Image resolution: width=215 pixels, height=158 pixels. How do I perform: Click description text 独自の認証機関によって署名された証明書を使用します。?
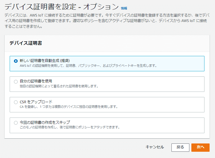(x=59, y=86)
